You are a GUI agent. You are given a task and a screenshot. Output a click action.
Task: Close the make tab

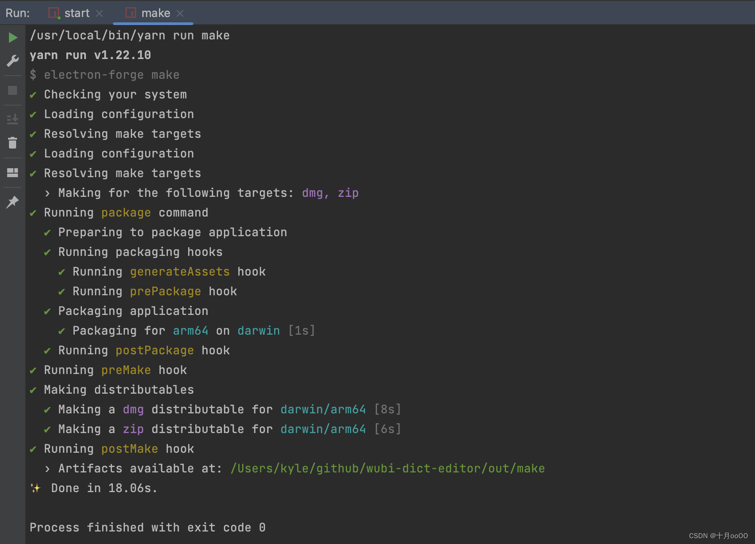coord(180,13)
